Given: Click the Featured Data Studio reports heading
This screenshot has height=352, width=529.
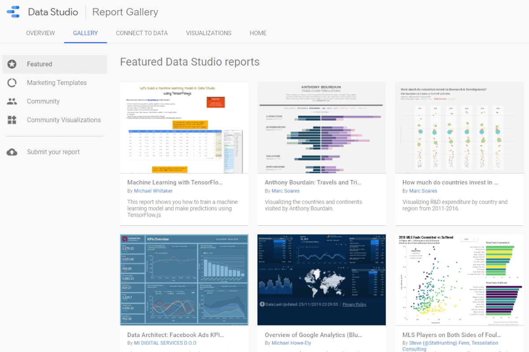Looking at the screenshot, I should (190, 62).
